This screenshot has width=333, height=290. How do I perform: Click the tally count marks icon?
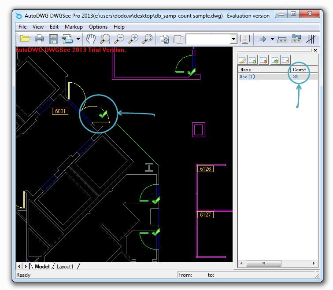point(311,39)
